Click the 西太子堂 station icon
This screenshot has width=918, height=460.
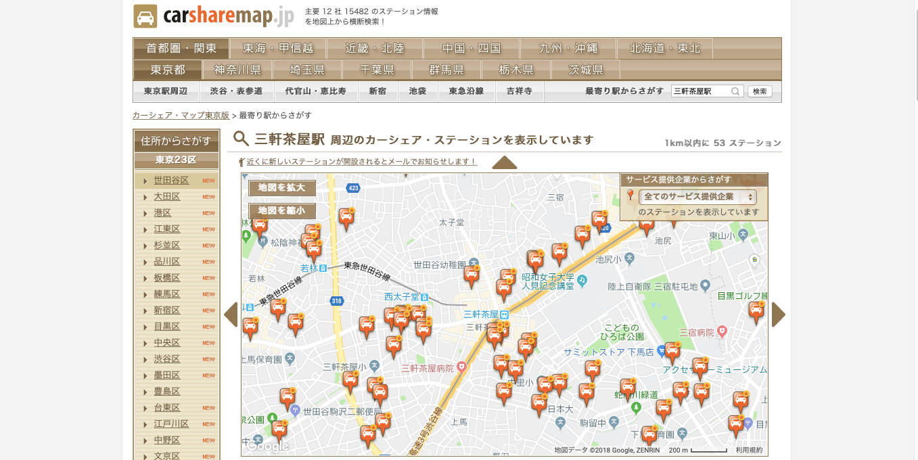[424, 296]
